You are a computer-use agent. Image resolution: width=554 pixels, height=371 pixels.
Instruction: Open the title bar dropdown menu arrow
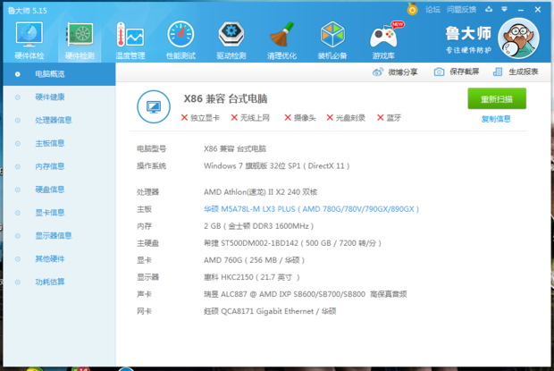pyautogui.click(x=505, y=9)
